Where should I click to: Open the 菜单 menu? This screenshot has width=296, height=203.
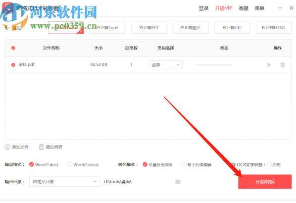259,8
